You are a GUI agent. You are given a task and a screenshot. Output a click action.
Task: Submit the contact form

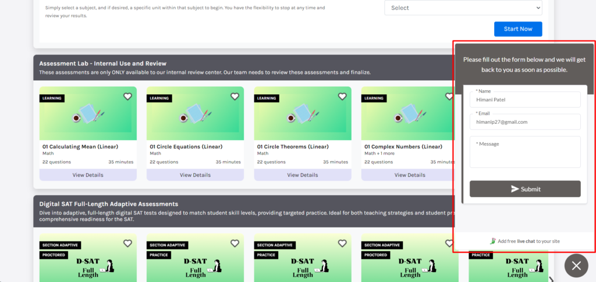point(524,189)
